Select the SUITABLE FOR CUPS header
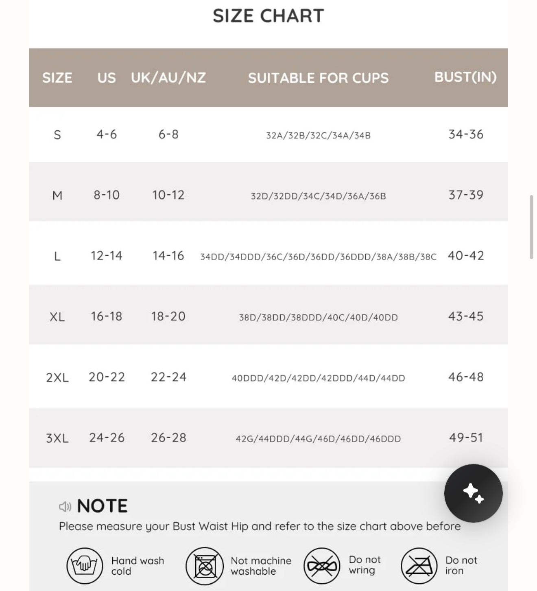 pyautogui.click(x=318, y=78)
